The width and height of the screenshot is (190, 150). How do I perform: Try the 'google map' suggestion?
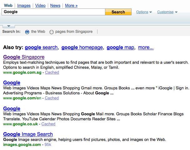(120, 47)
